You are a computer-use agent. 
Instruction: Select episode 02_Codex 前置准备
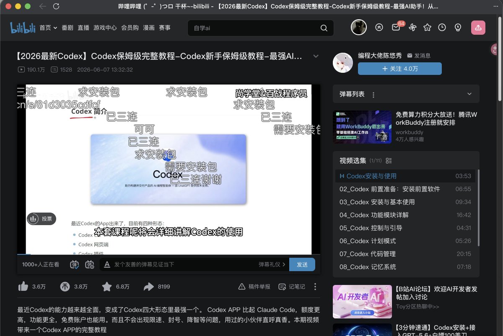[x=406, y=189]
